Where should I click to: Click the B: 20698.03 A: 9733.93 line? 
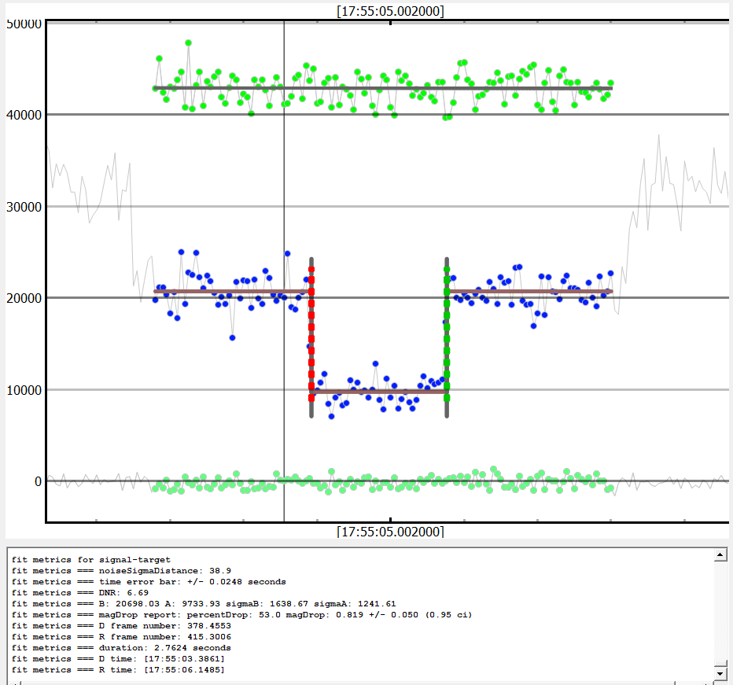click(204, 604)
